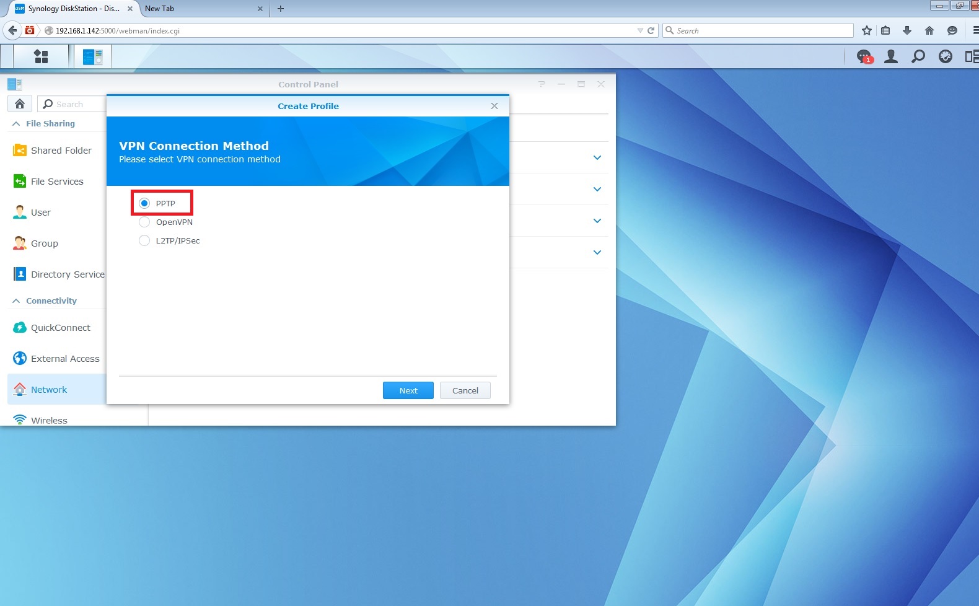Open the User settings page
Viewport: 979px width, 606px height.
tap(41, 213)
